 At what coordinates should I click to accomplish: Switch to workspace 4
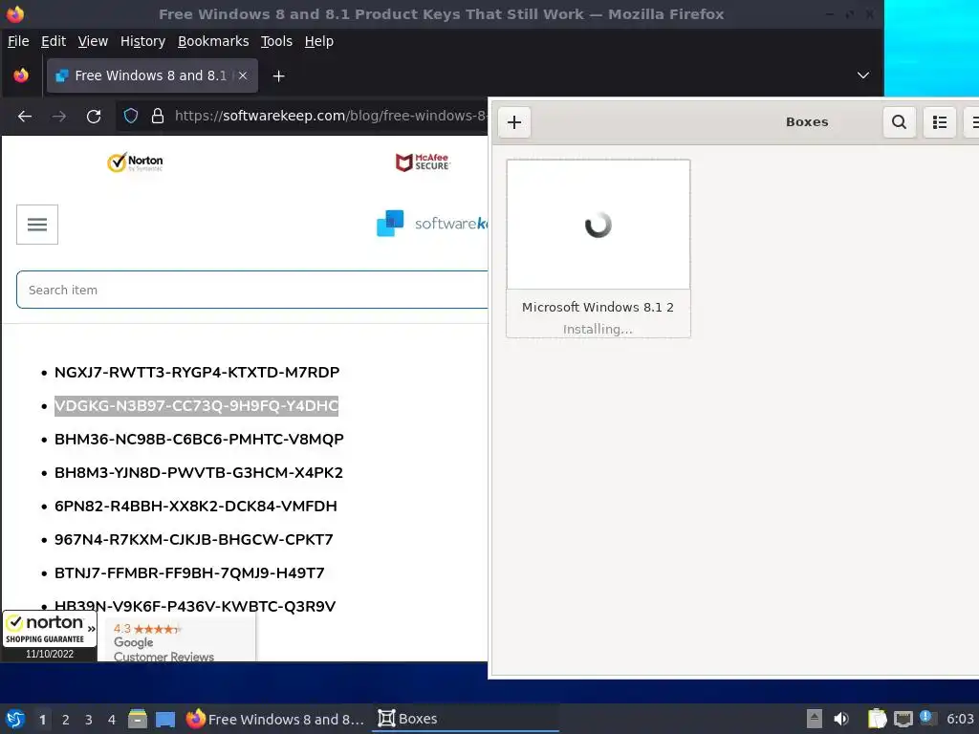point(112,720)
